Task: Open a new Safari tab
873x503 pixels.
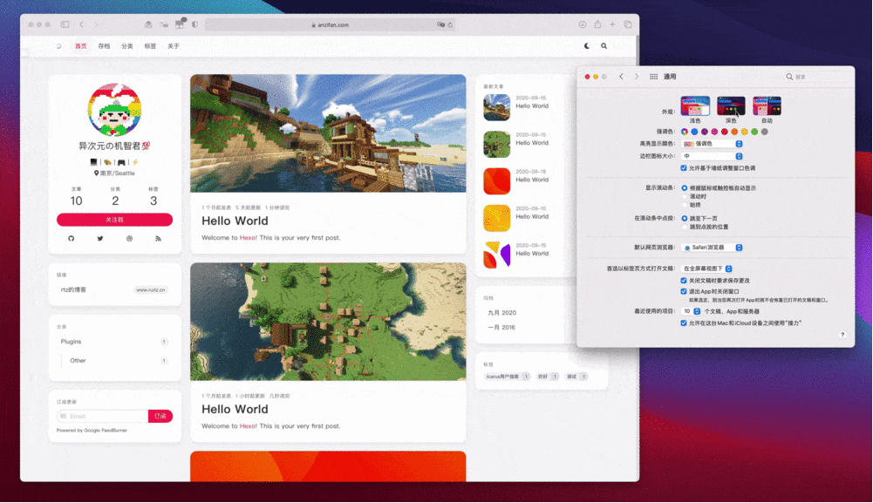Action: point(612,24)
